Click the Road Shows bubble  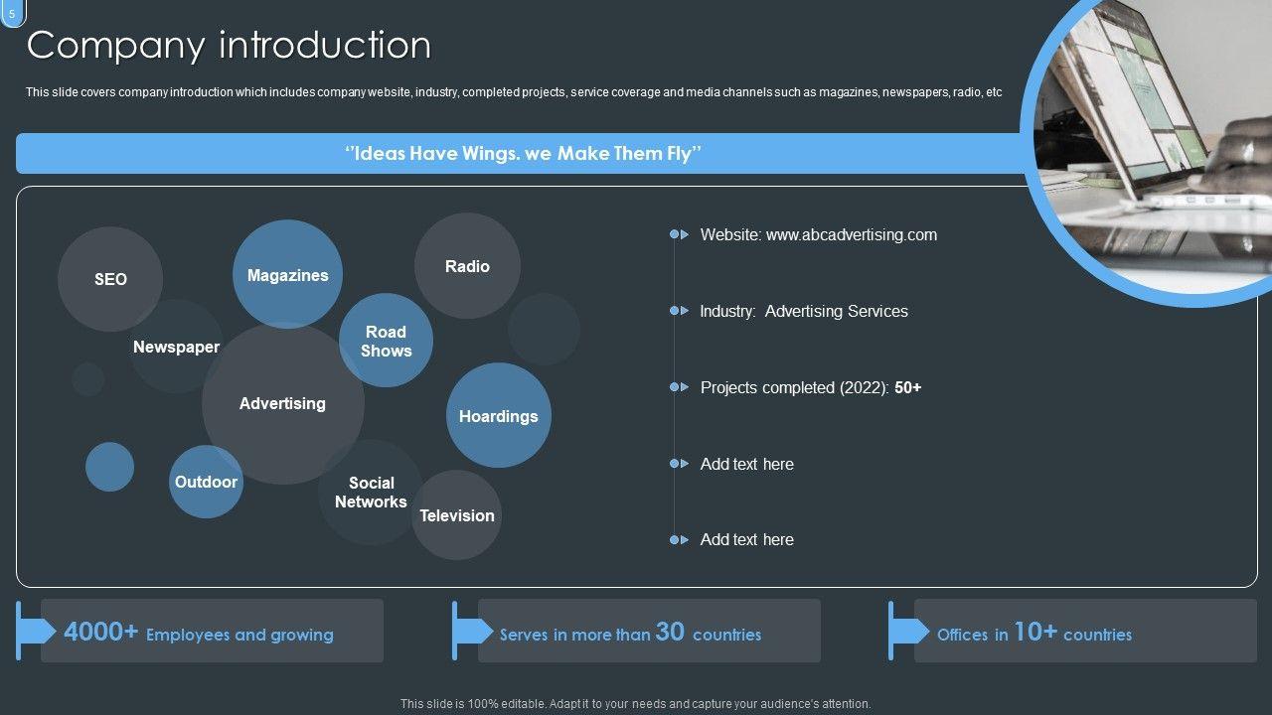(x=386, y=341)
